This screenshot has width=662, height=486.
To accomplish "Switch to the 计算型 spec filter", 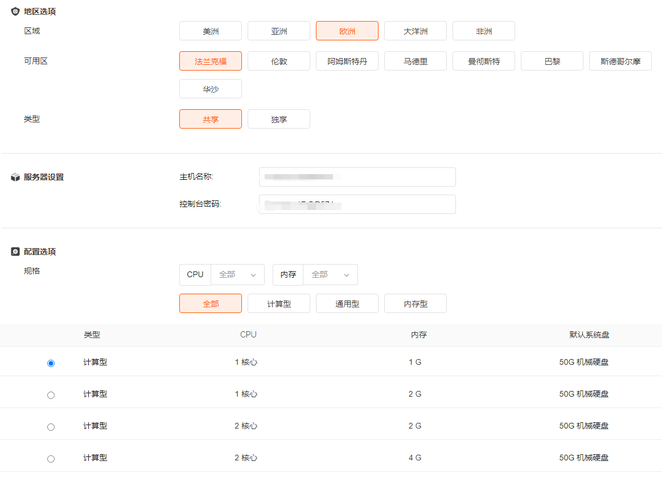I will pos(279,304).
